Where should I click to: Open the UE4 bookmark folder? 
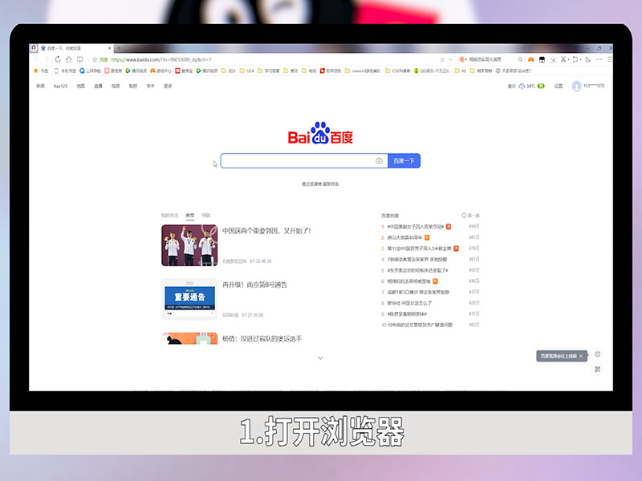tap(247, 71)
